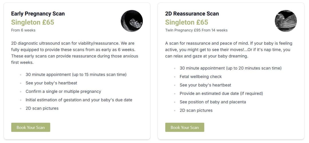
Task: Select the Early Pregnancy Scan heading
Action: 38,14
